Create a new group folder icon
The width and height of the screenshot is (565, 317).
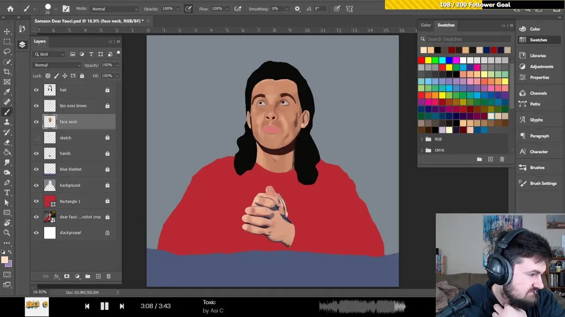[88, 276]
